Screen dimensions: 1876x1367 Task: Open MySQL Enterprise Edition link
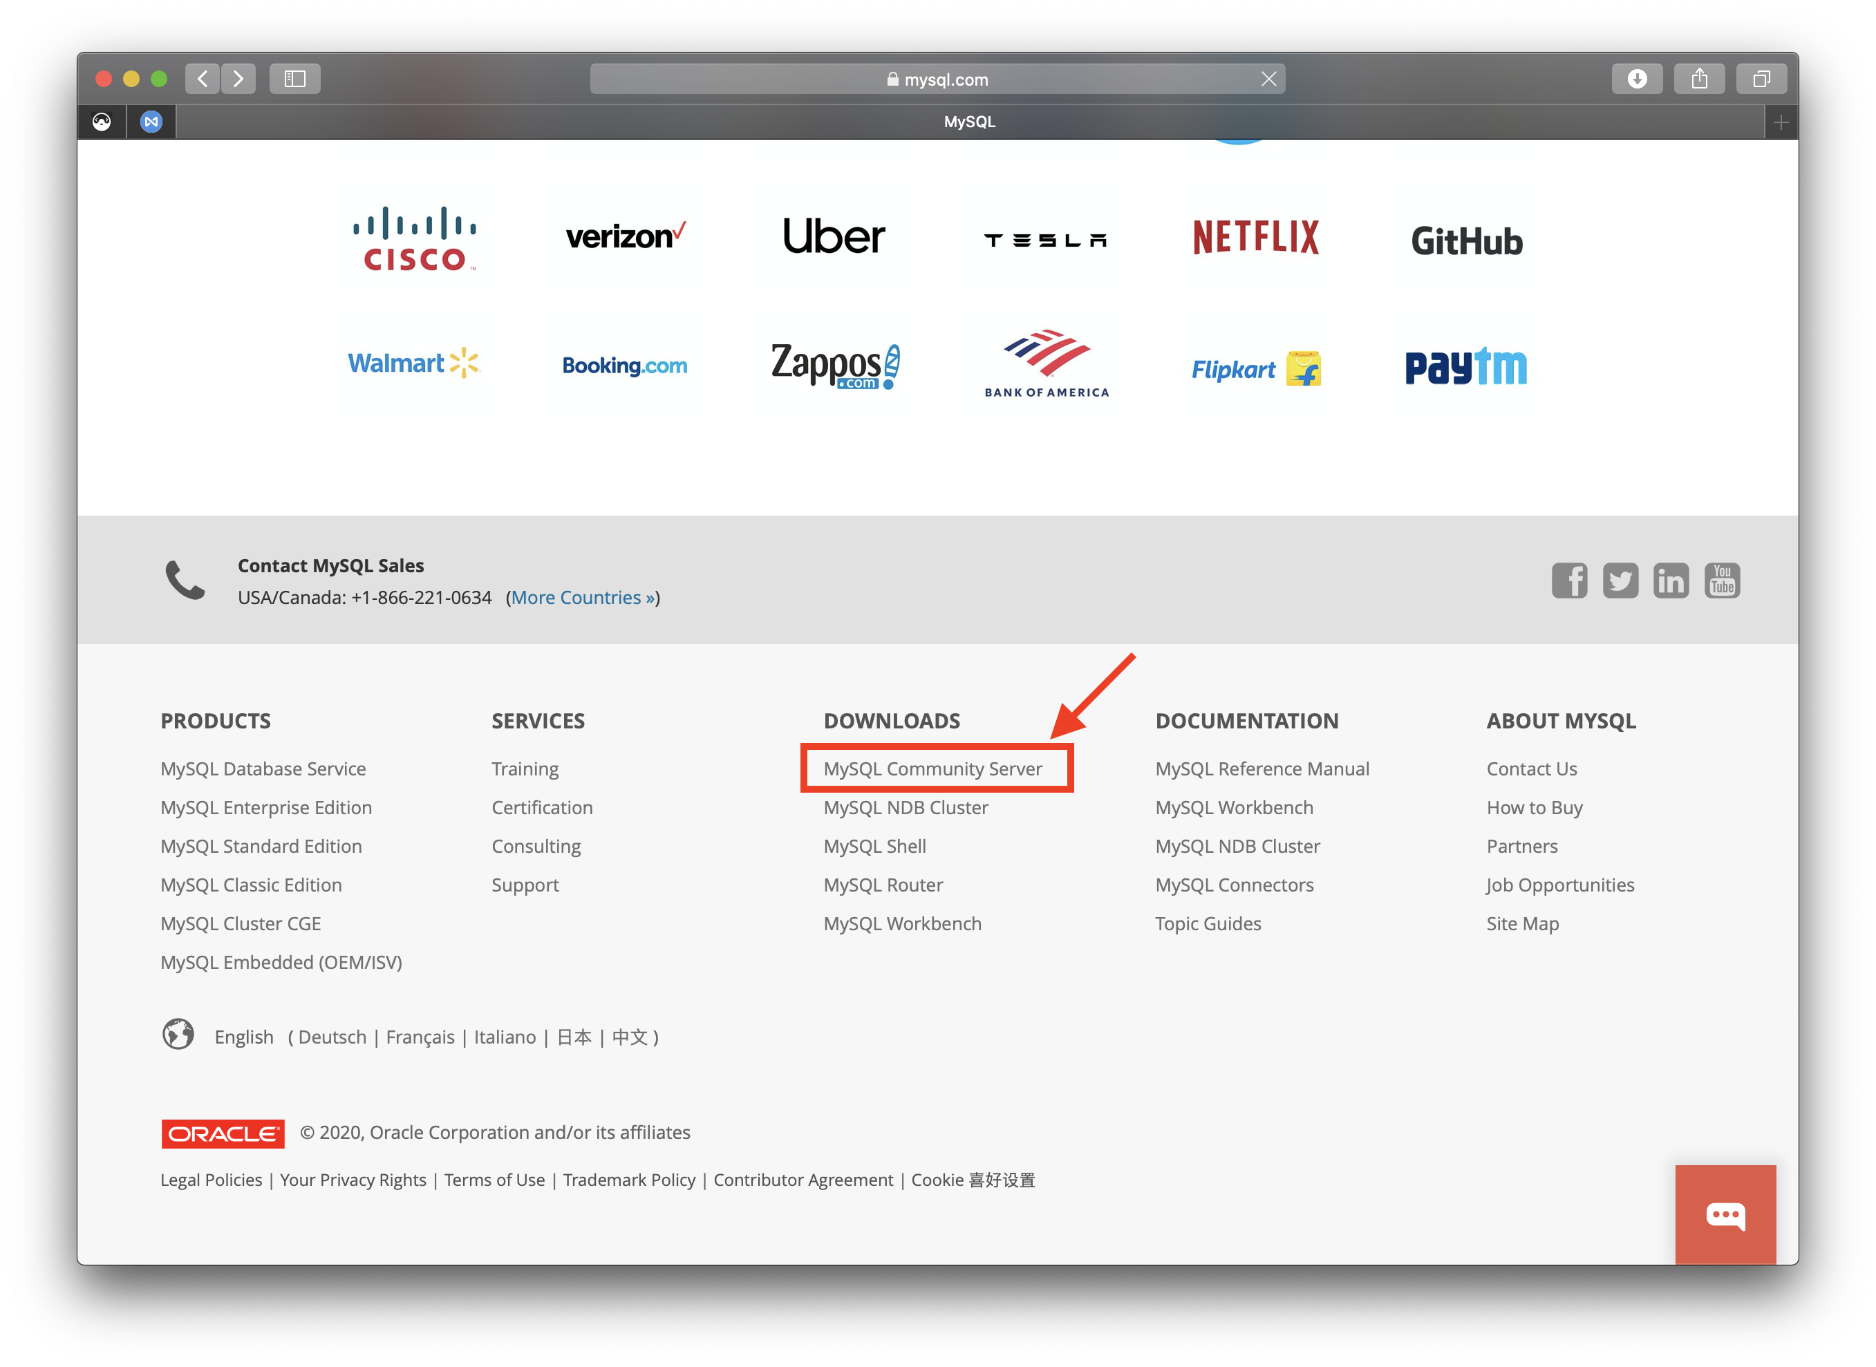pos(266,808)
